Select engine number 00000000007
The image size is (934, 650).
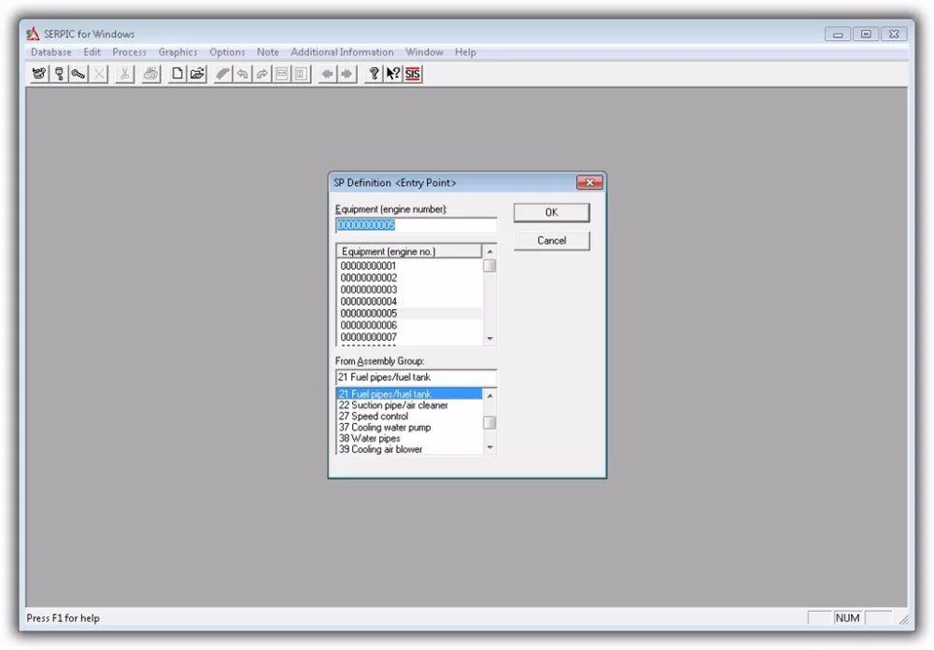coord(410,337)
